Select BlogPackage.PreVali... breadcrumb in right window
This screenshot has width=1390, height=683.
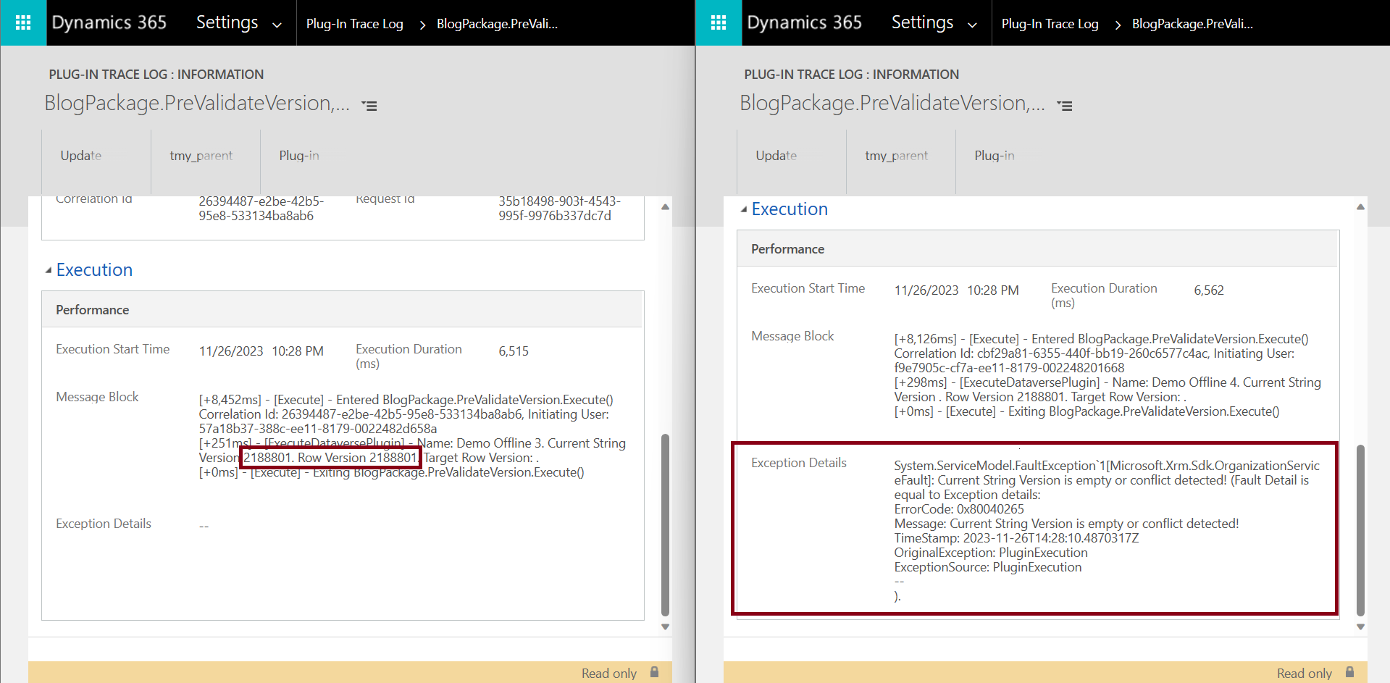(1192, 24)
